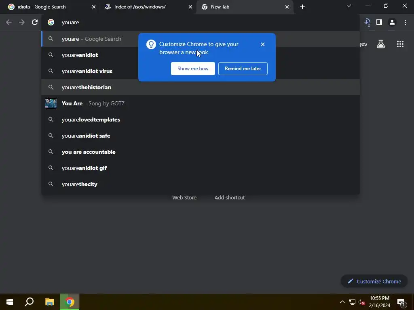The image size is (414, 310).
Task: Select the 'youare - Google Search' suggestion
Action: pyautogui.click(x=201, y=39)
